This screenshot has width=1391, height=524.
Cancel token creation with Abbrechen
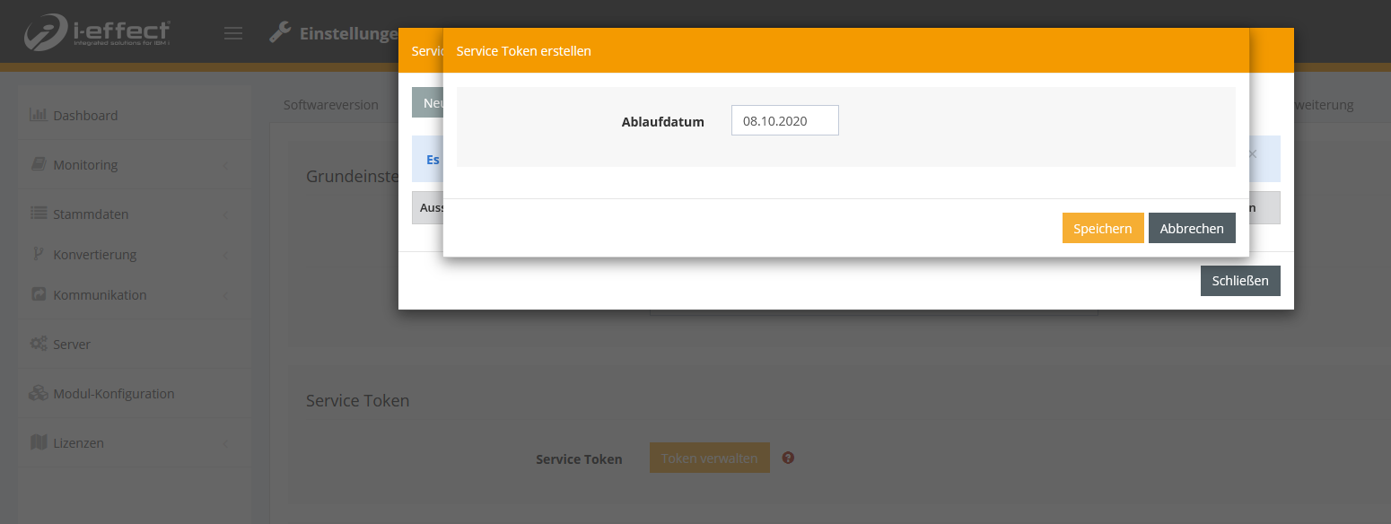pyautogui.click(x=1191, y=228)
